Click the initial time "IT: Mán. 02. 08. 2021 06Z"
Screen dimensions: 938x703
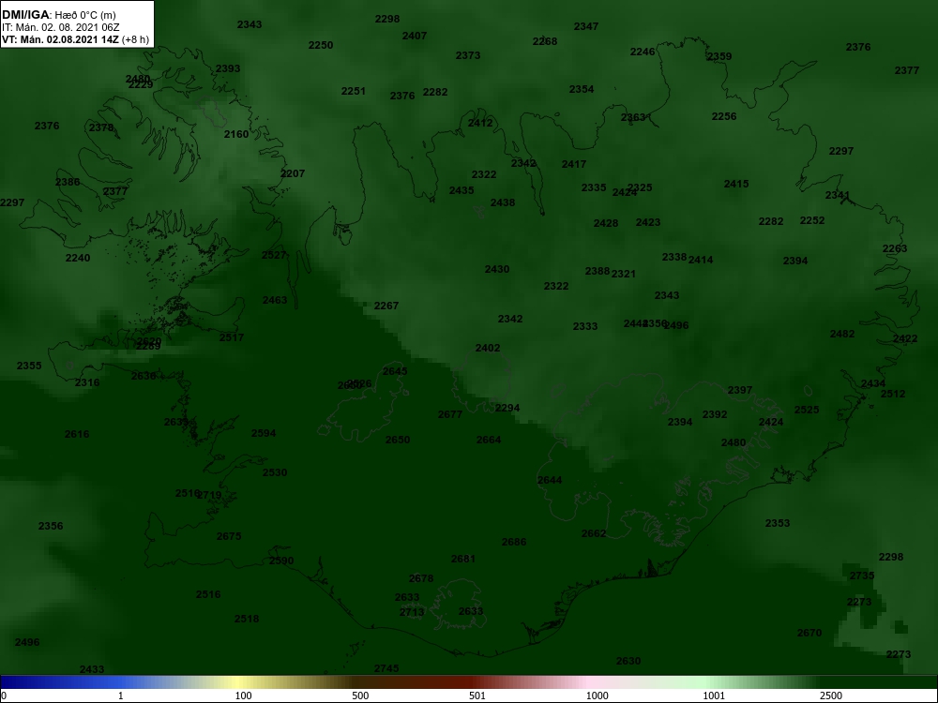click(60, 27)
